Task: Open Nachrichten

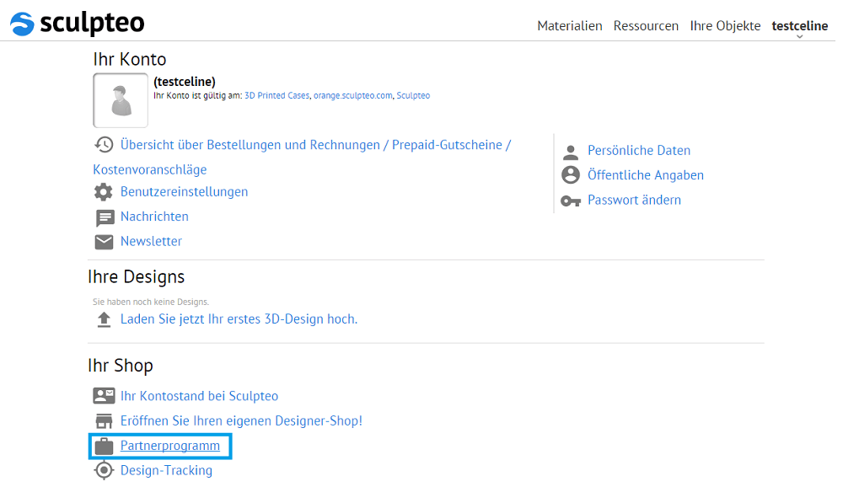Action: (x=154, y=217)
